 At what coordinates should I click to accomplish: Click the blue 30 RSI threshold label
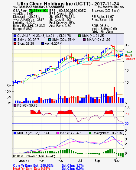point(127,123)
